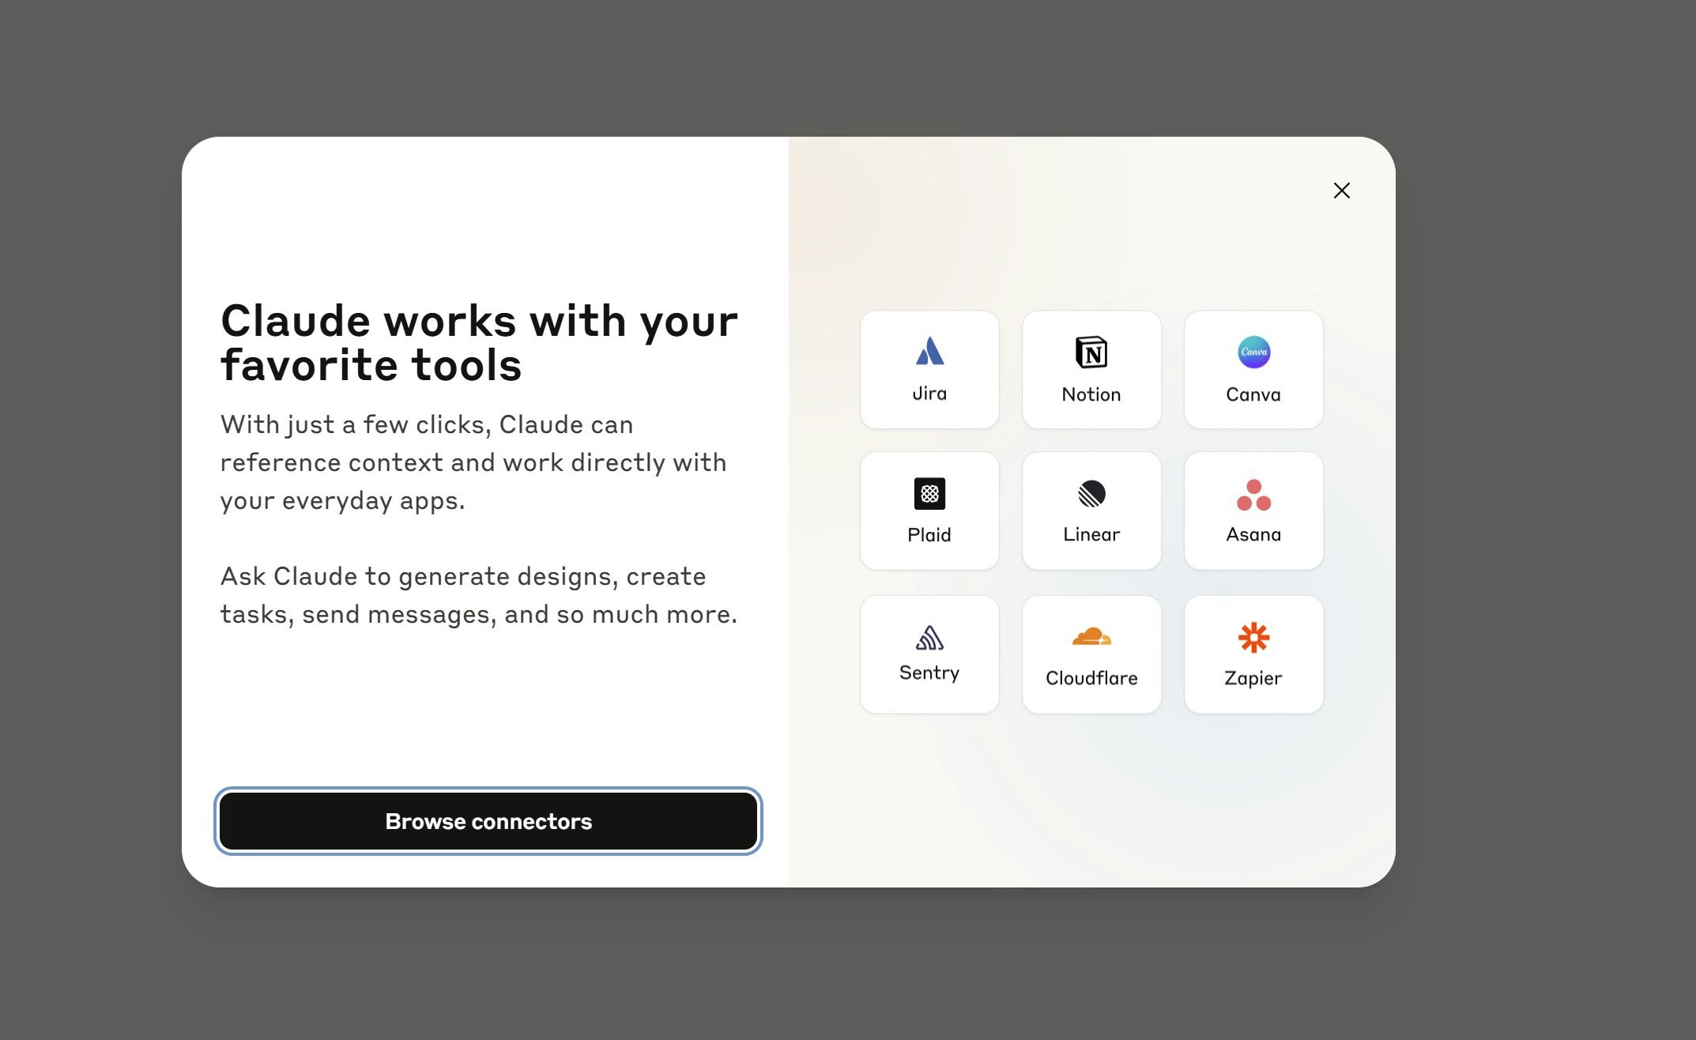
Task: Click the Jira triangle logo icon
Action: tap(929, 352)
